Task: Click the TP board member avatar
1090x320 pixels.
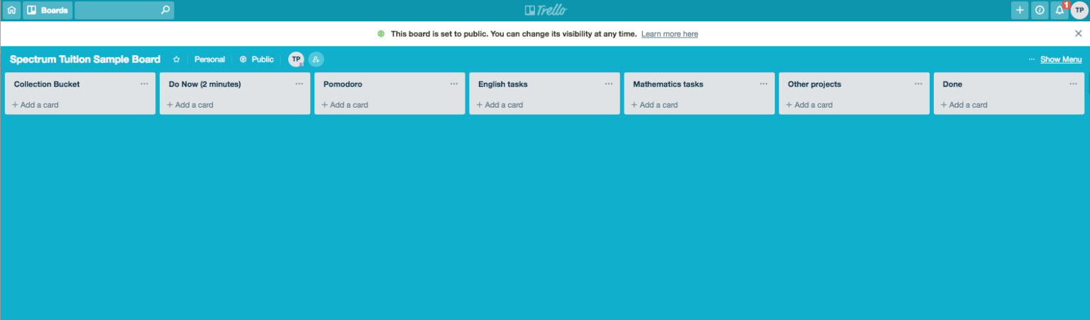Action: click(296, 59)
